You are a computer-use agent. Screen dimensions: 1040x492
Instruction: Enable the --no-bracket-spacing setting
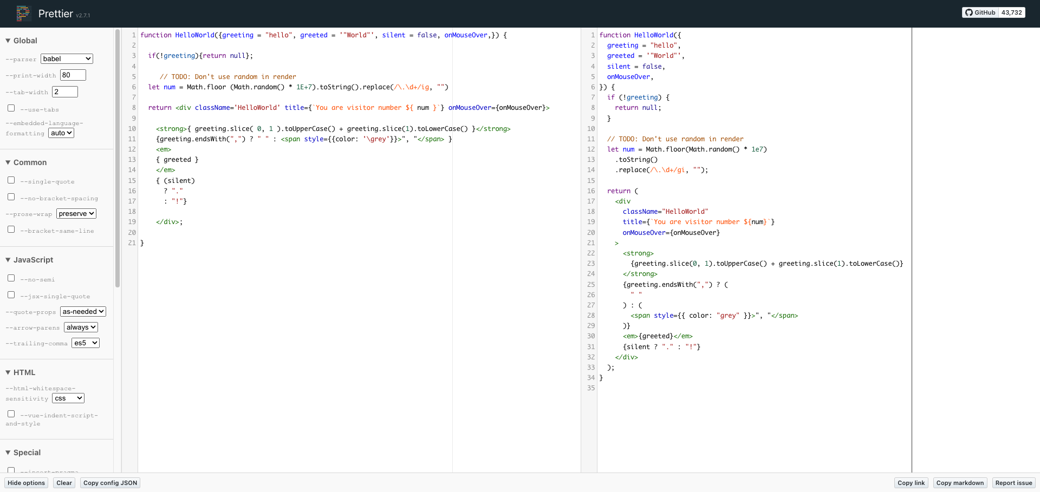[11, 196]
